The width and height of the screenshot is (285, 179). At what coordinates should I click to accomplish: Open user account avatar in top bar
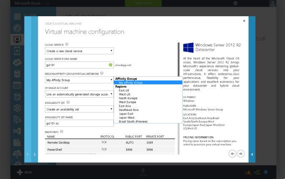[273, 3]
